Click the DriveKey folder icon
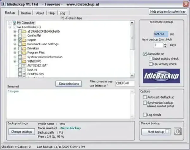The height and width of the screenshot is (150, 190). pos(24,48)
